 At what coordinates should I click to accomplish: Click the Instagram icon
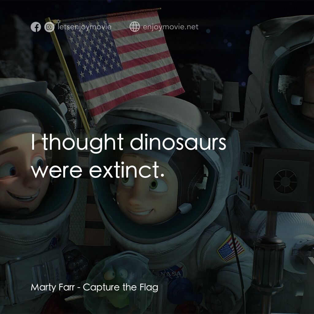point(48,27)
